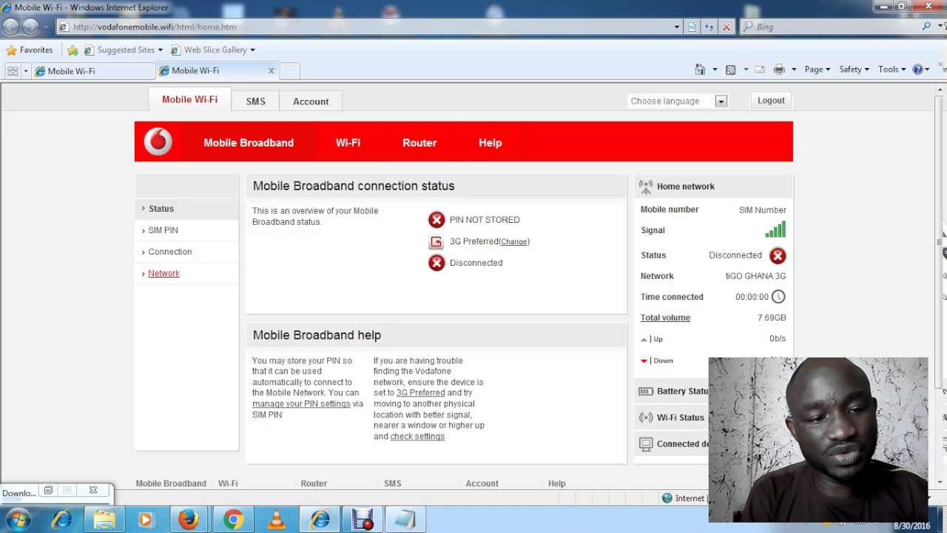Click the Windows Start button
The image size is (947, 533).
pos(18,520)
